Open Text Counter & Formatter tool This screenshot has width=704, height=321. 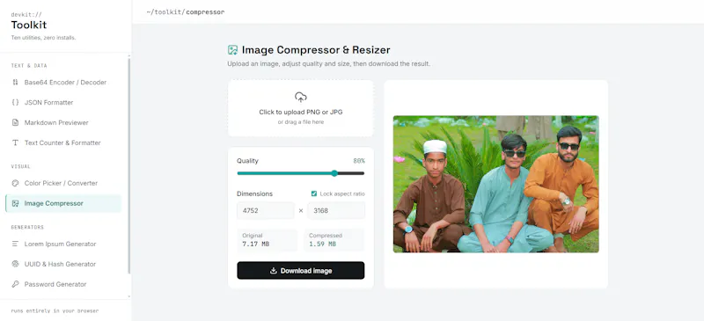(x=63, y=142)
